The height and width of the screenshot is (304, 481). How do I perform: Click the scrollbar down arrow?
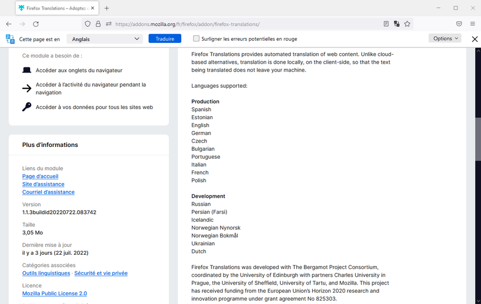(478, 301)
